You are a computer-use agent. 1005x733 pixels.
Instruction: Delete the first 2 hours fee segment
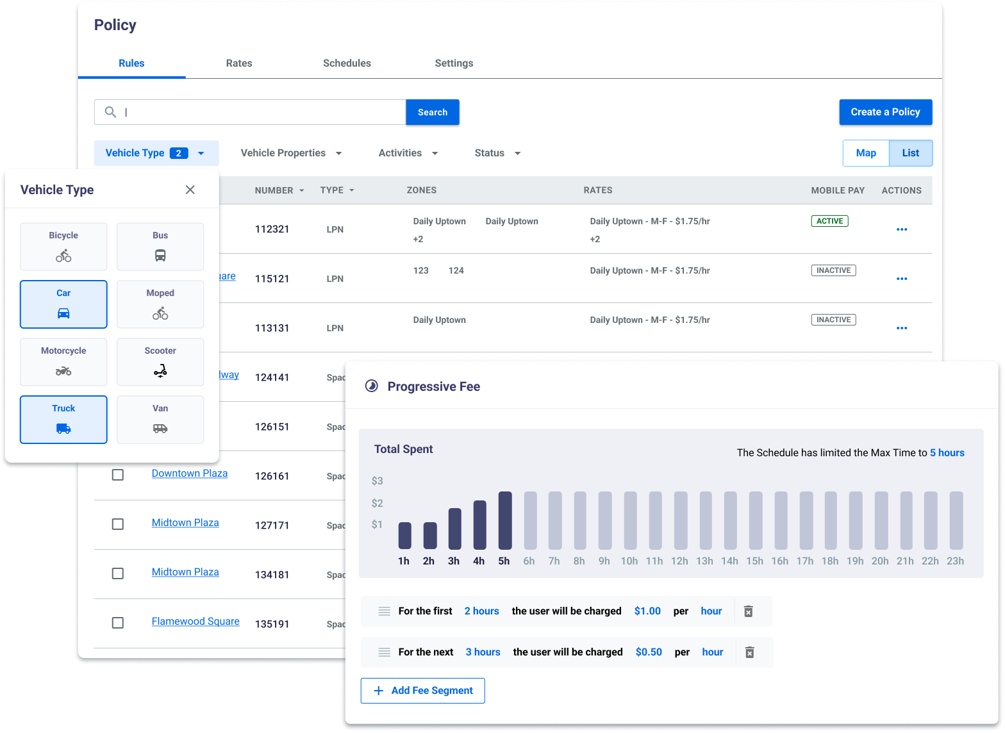click(x=748, y=611)
